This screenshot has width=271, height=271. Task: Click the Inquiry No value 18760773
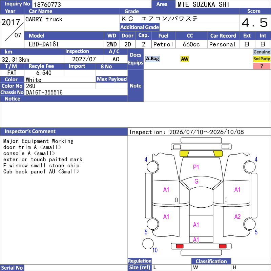click(x=47, y=4)
